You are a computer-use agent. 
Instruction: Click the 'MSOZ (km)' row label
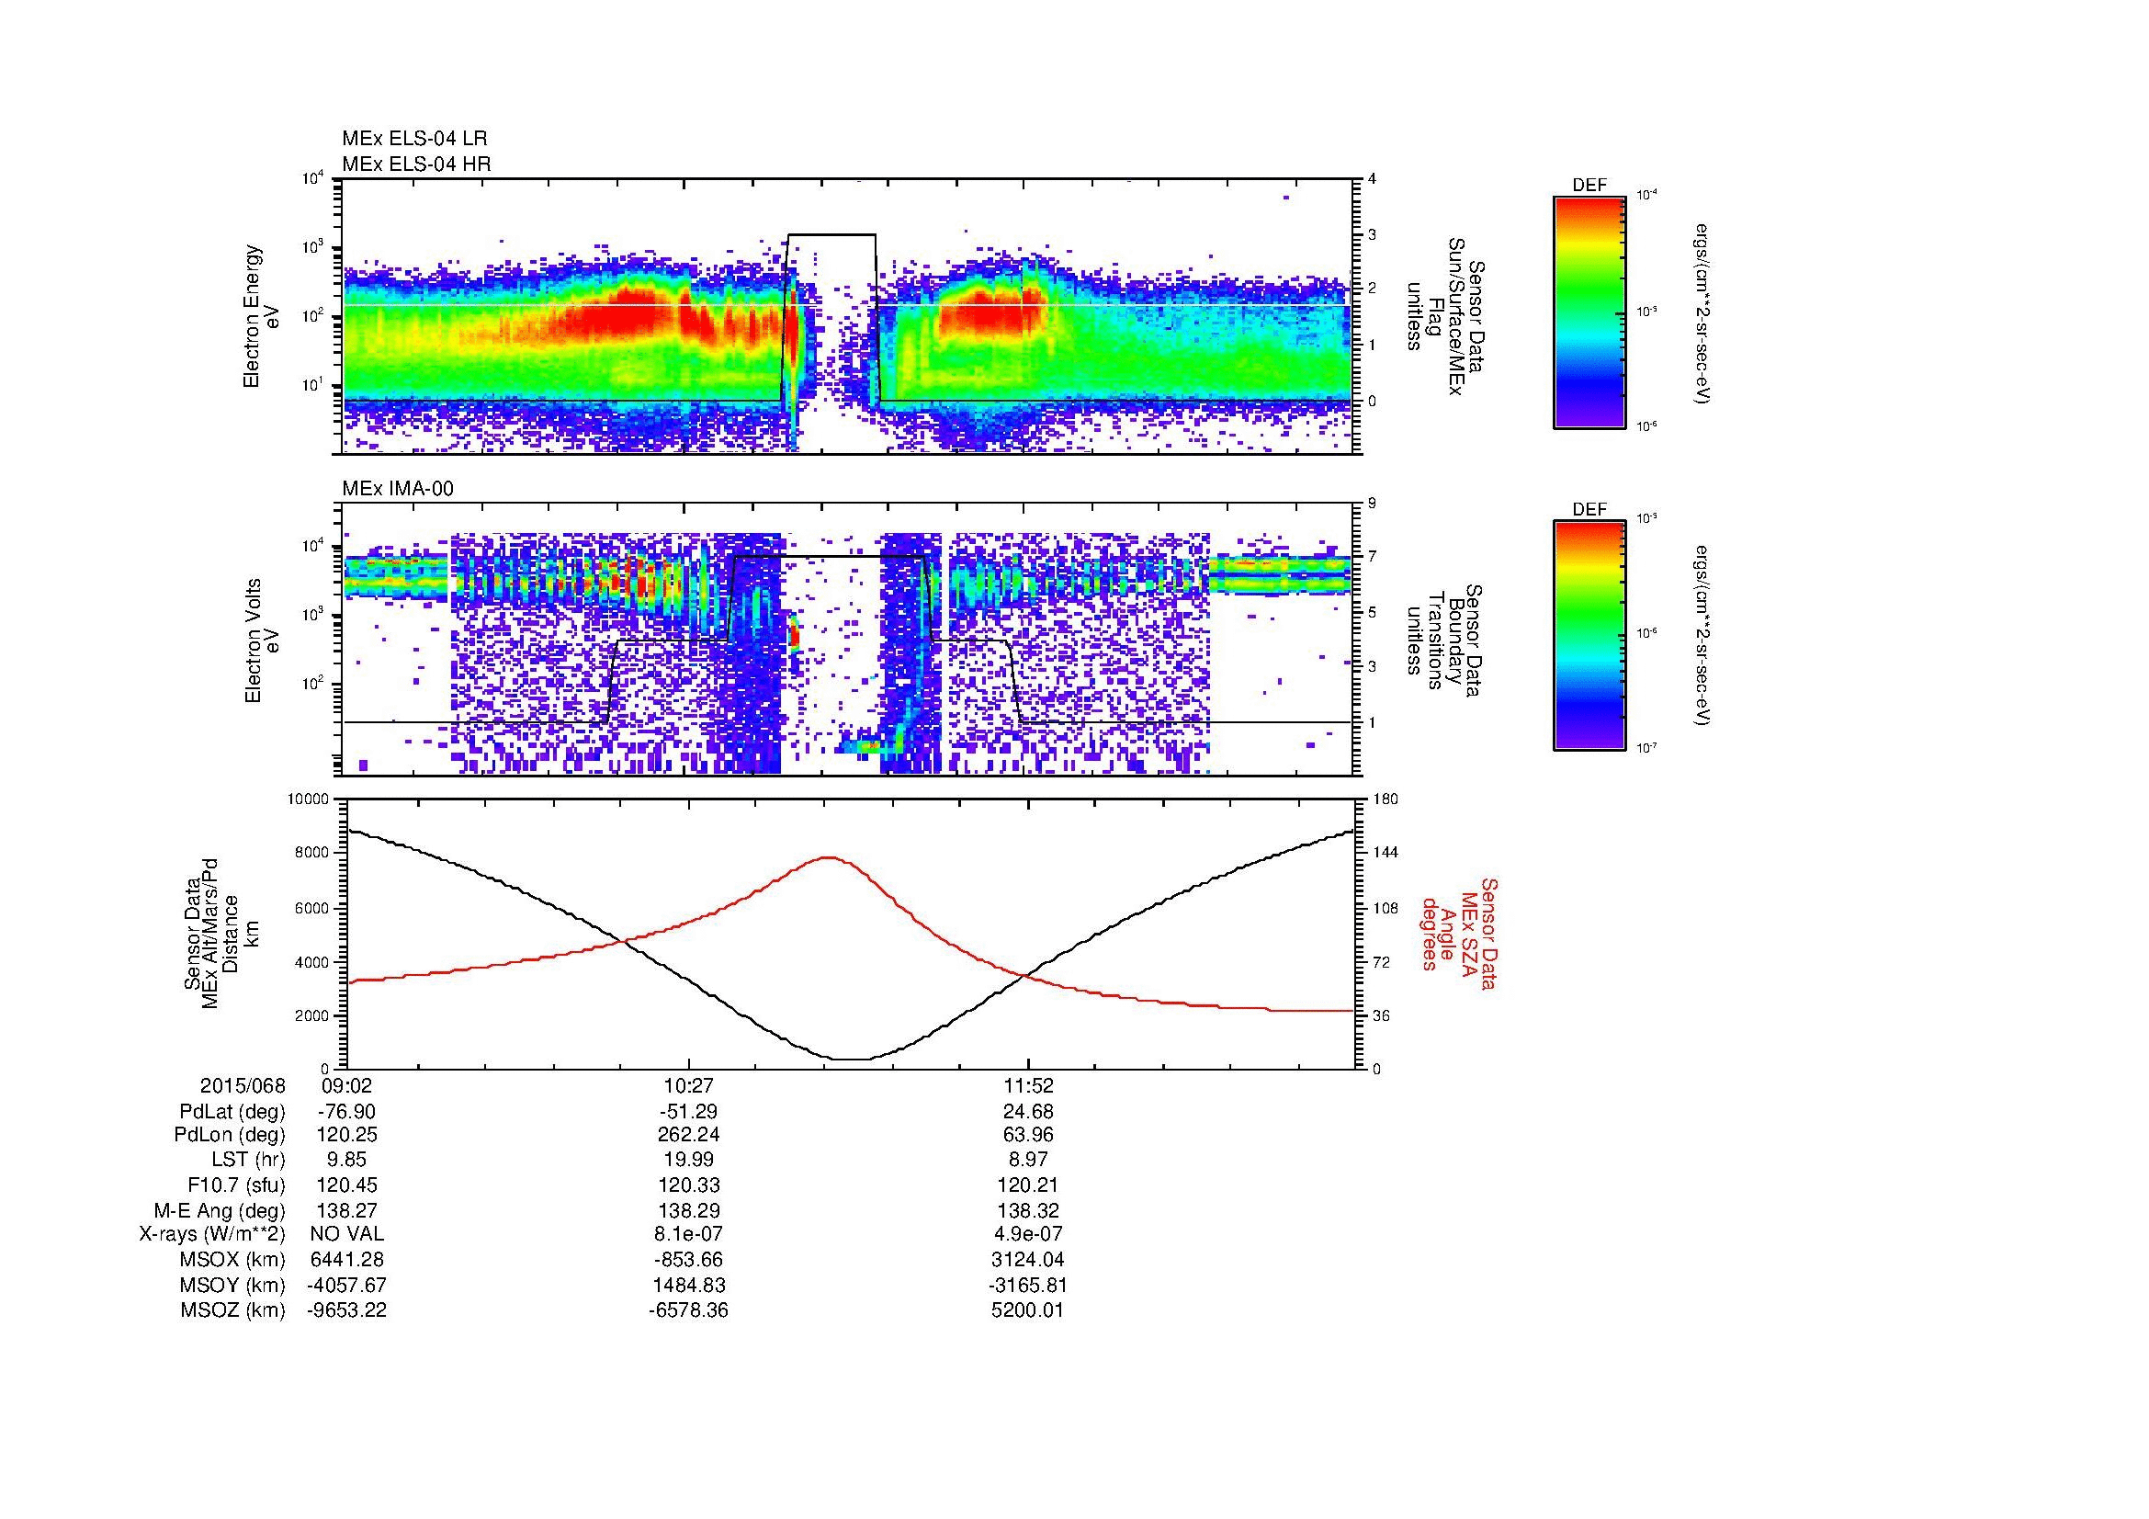[233, 1311]
